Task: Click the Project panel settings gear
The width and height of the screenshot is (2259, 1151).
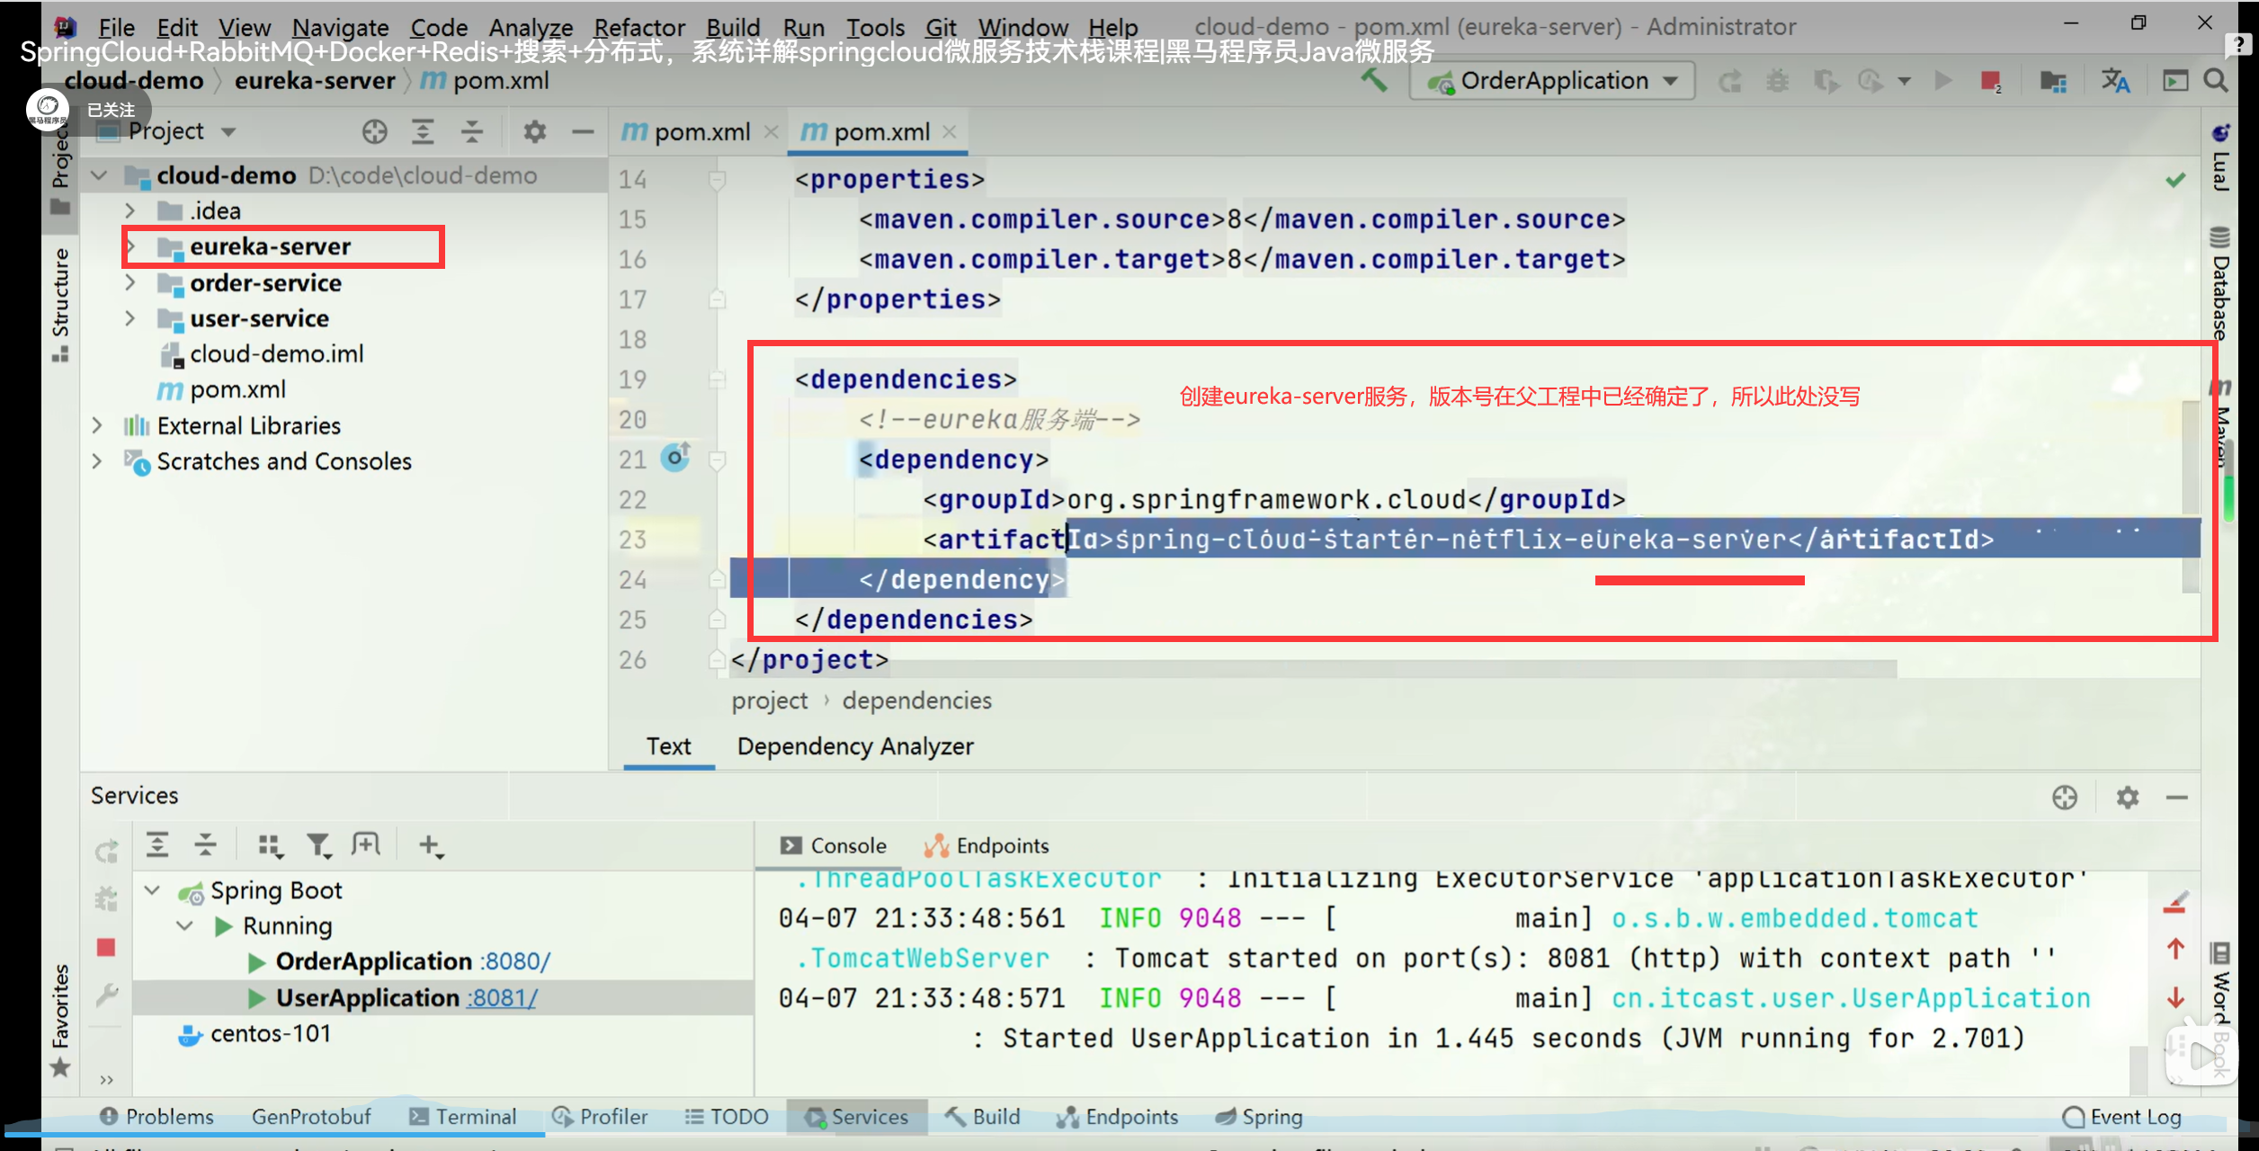Action: [534, 132]
